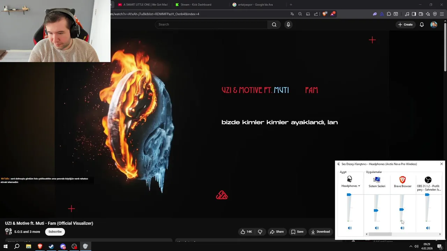Open Discord from the taskbar
447x251 pixels.
63,246
